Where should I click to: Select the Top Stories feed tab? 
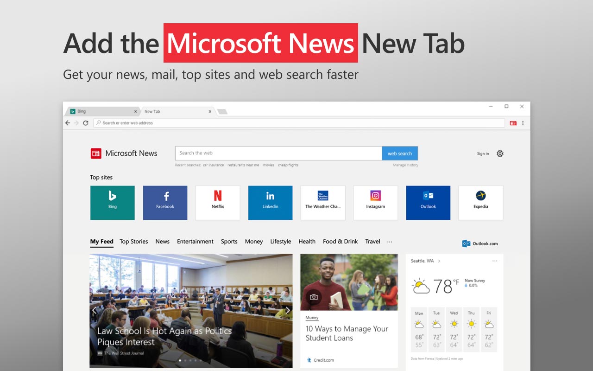[x=134, y=242]
